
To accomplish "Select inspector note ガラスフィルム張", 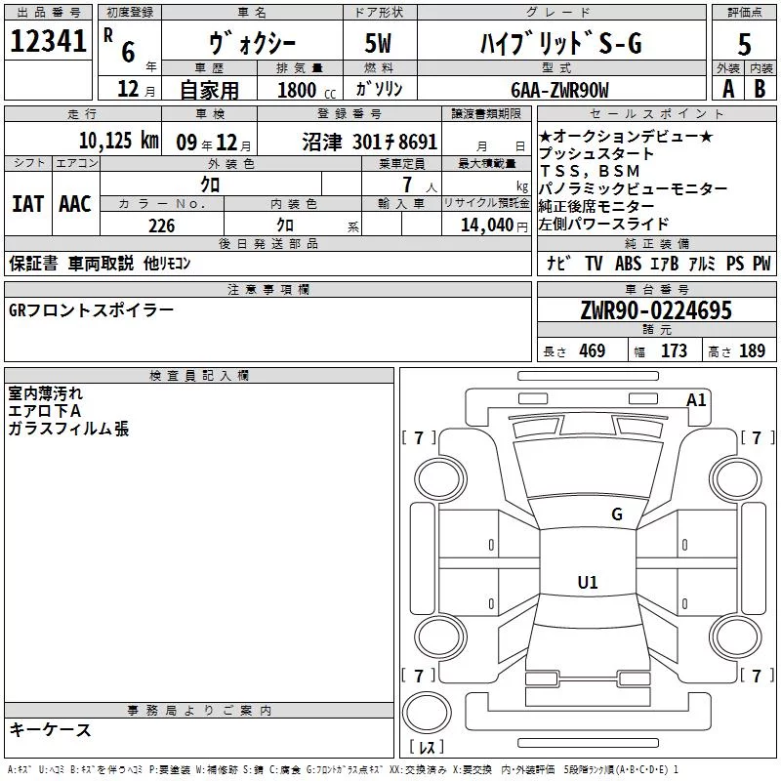I will click(x=68, y=429).
